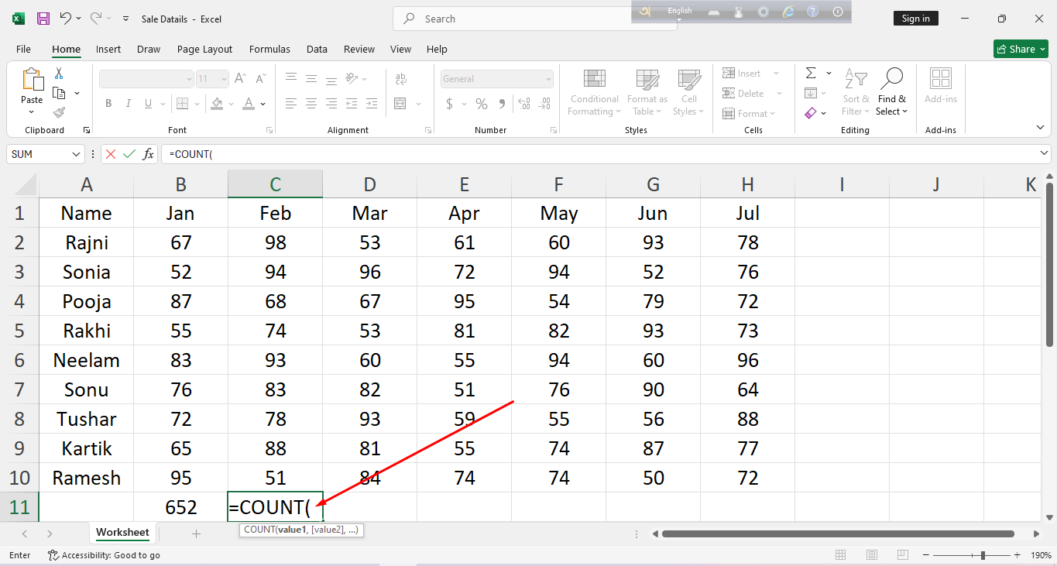The image size is (1057, 566).
Task: Open Find & Select tool
Action: coord(891,92)
